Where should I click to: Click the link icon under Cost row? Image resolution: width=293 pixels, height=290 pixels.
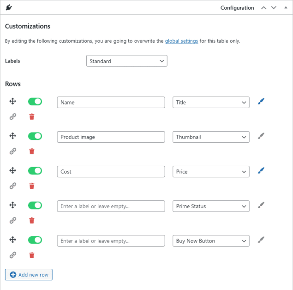pos(13,186)
